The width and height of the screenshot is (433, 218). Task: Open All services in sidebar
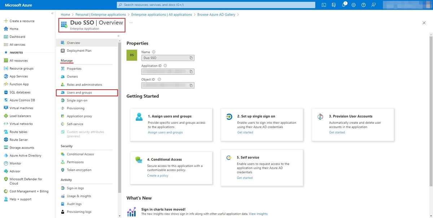coord(17,45)
